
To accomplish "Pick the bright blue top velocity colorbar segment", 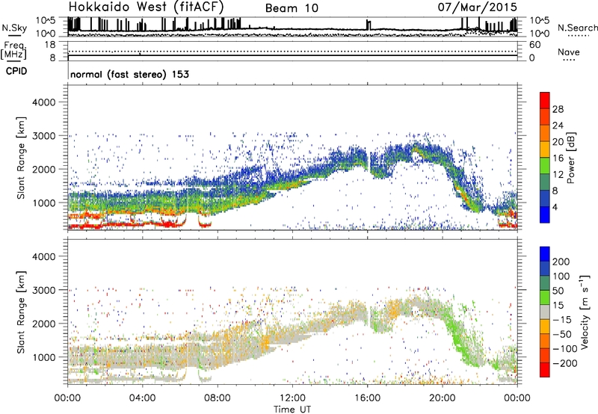I will (545, 254).
